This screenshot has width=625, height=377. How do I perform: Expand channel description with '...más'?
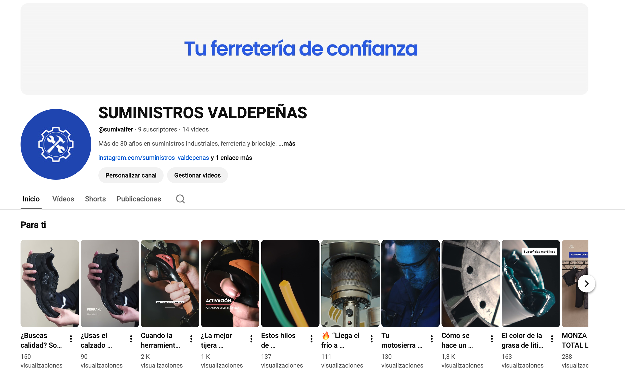pos(287,143)
